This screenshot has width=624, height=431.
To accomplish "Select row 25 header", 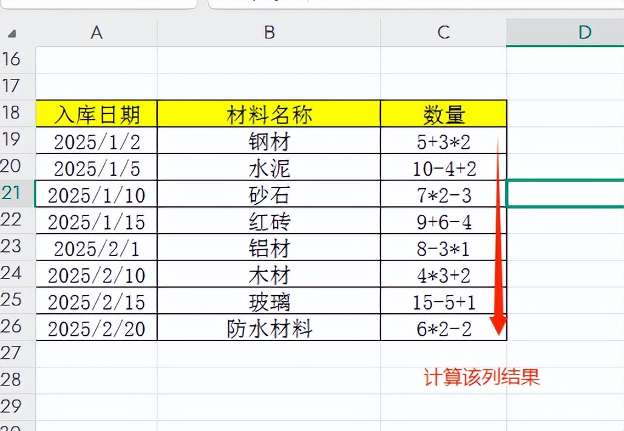I will 18,300.
